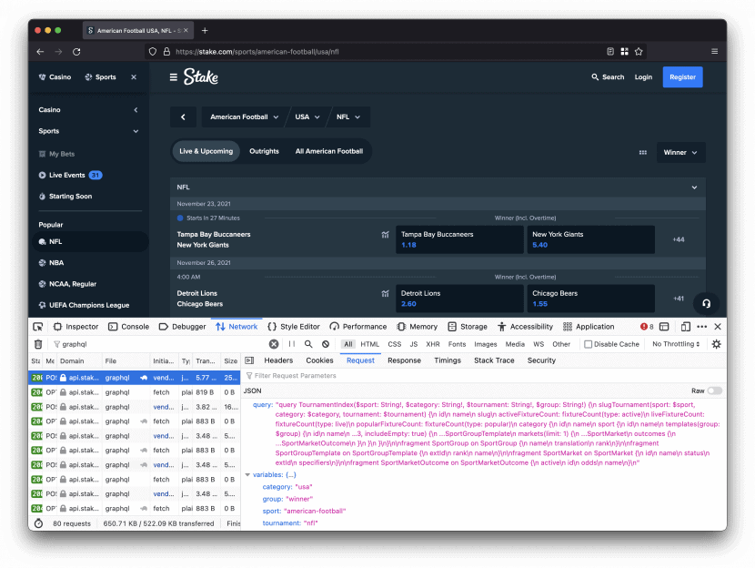Open request blocking icon
This screenshot has height=568, width=755.
click(x=326, y=344)
